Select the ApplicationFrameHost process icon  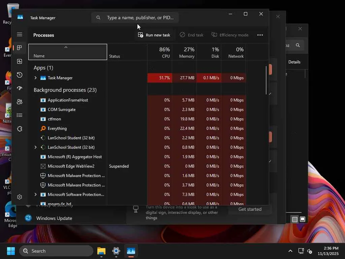pyautogui.click(x=43, y=100)
